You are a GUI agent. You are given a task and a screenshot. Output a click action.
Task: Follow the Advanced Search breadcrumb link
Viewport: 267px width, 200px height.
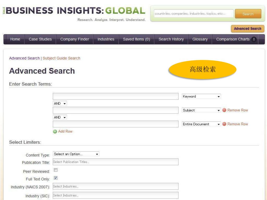point(24,58)
